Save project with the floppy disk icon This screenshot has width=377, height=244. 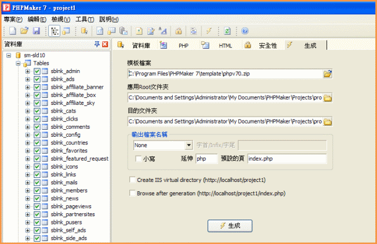37,31
